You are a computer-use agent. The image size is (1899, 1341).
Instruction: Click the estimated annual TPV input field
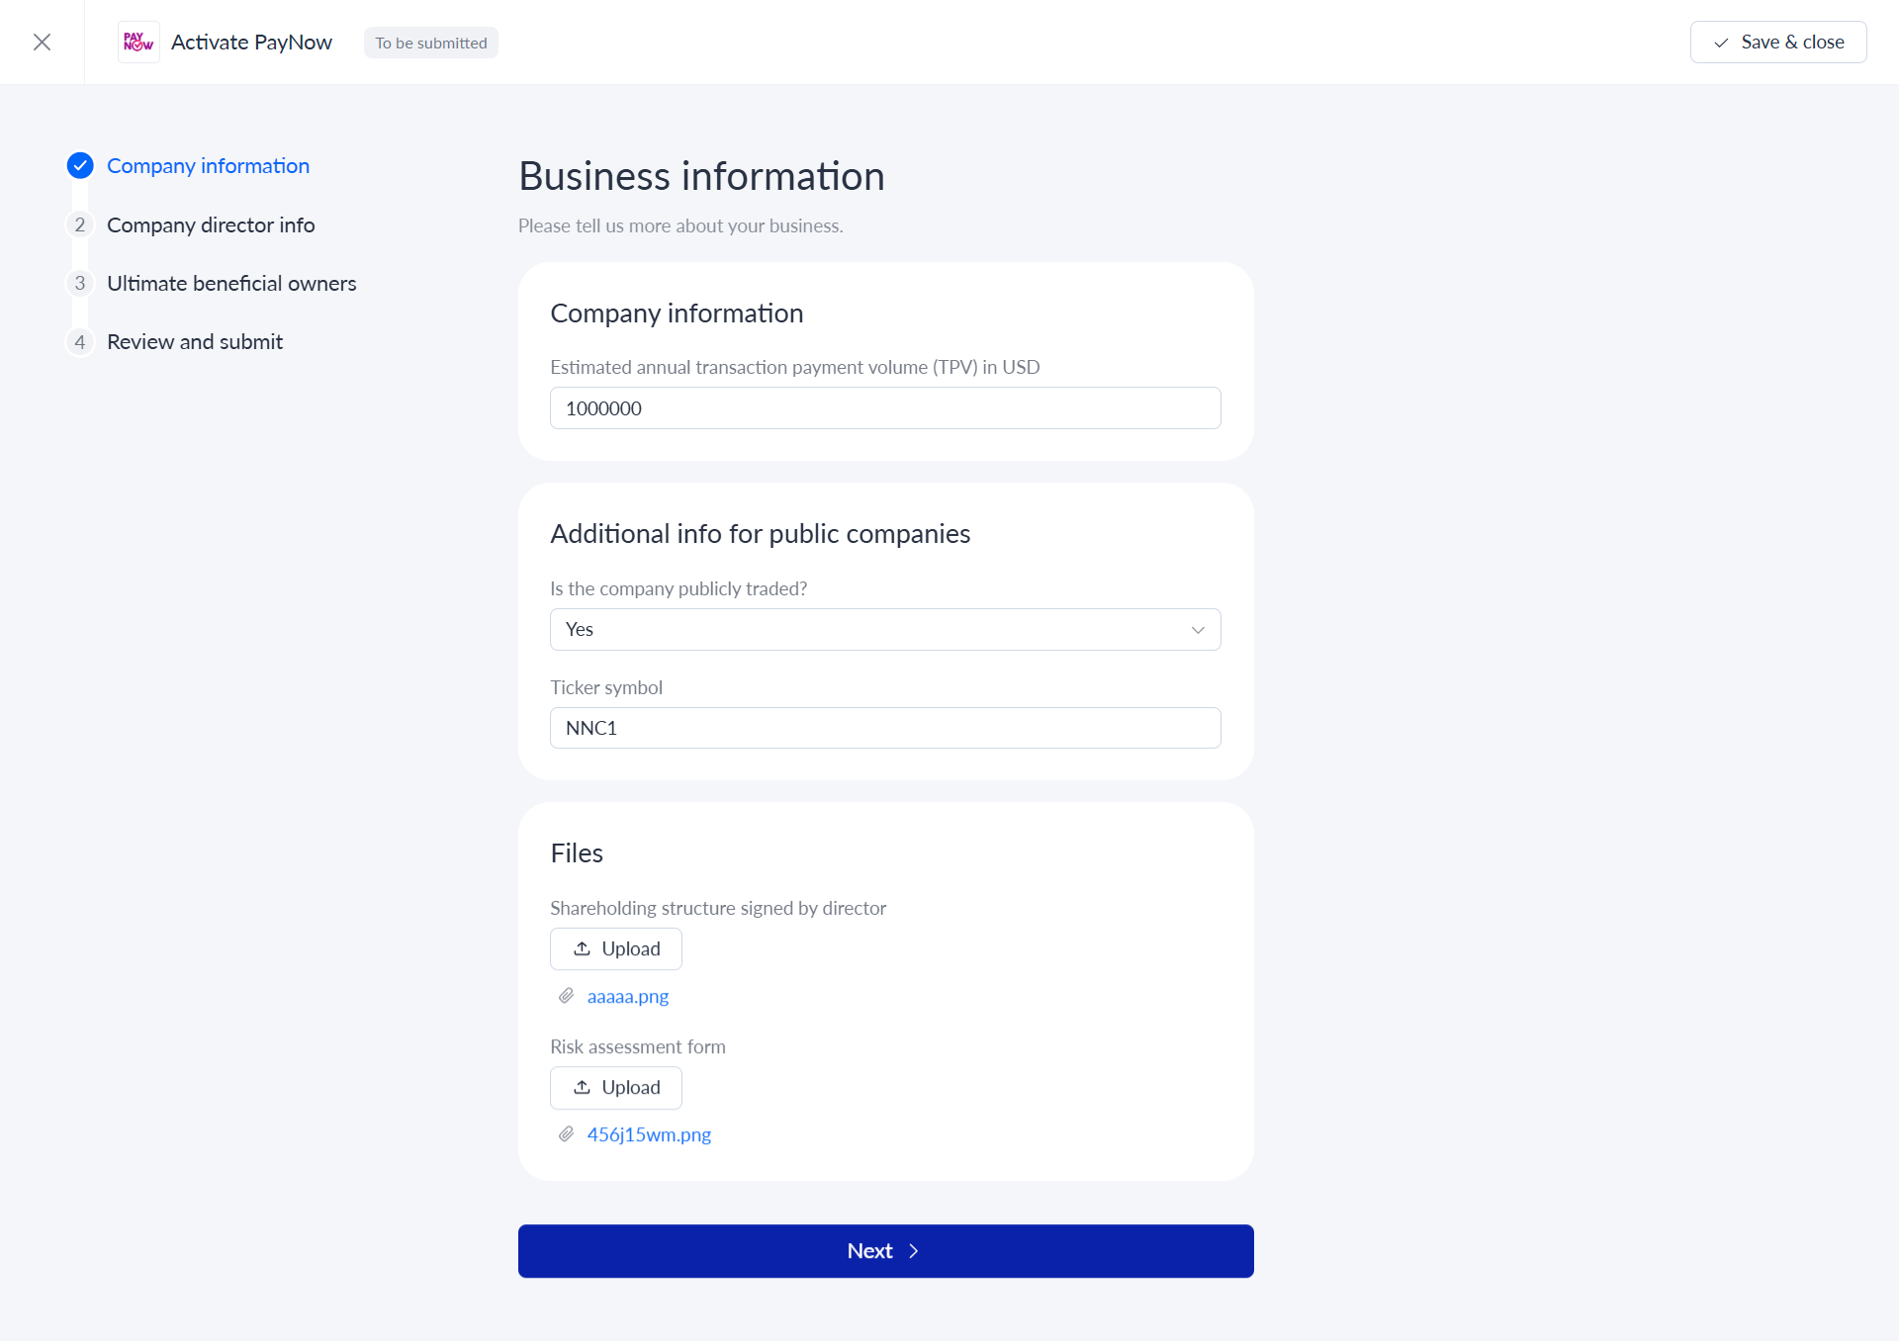885,408
